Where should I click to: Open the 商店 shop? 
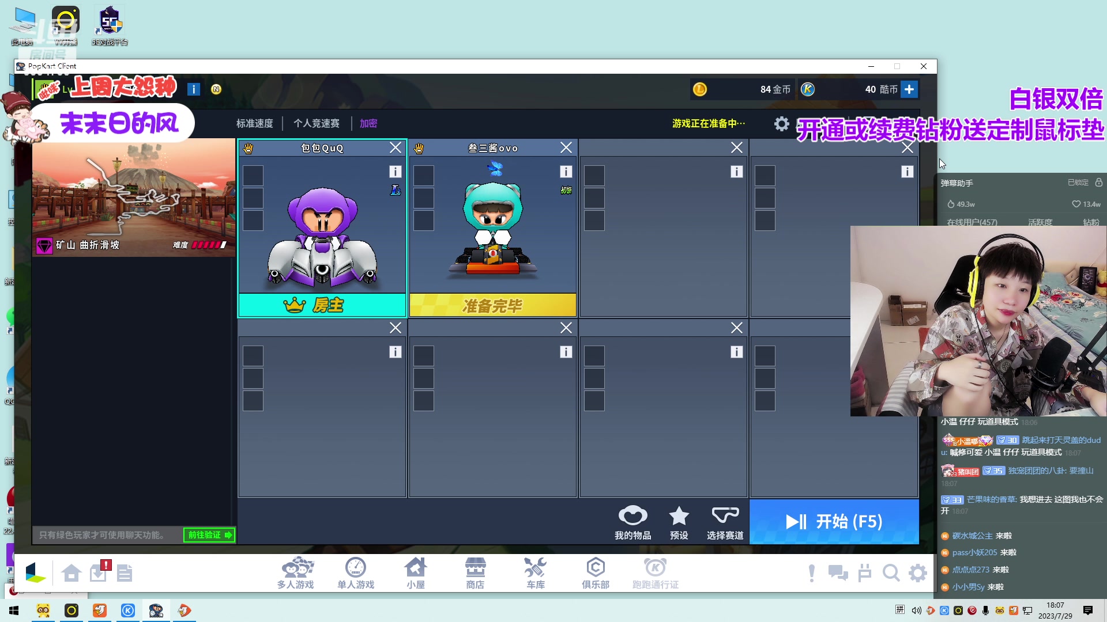(475, 573)
